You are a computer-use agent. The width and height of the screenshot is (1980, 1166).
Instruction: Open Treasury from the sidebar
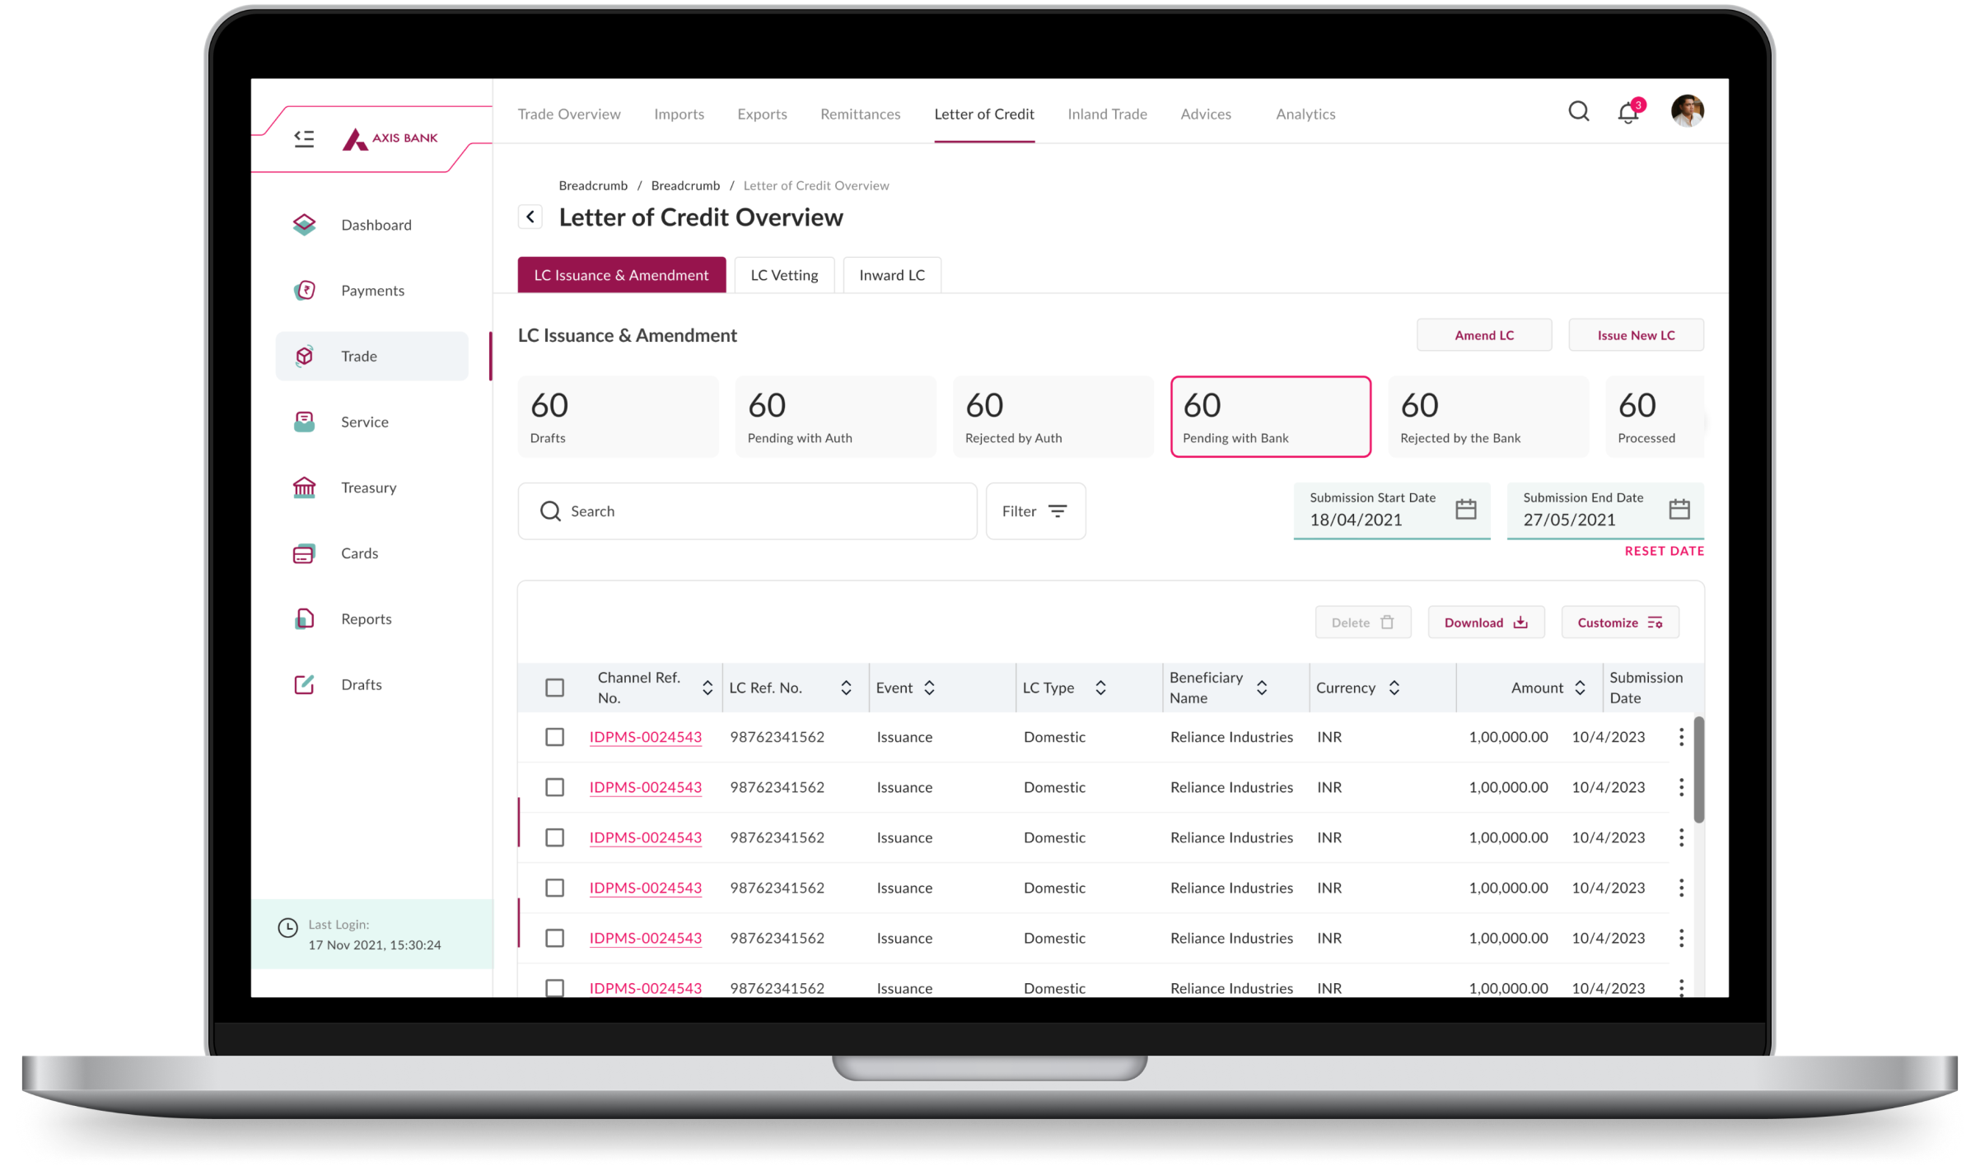pos(368,487)
